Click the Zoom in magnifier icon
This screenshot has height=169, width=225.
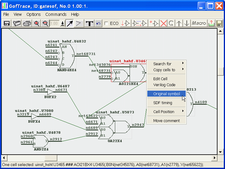pyautogui.click(x=37, y=23)
